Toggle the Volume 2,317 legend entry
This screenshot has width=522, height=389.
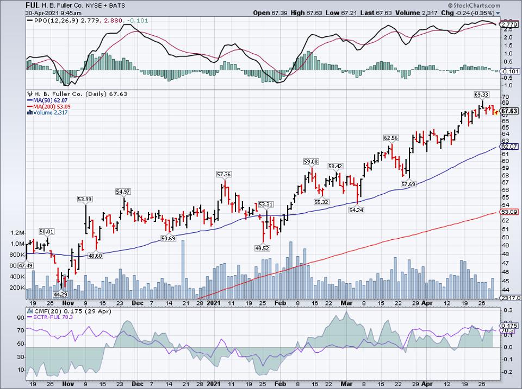point(50,113)
